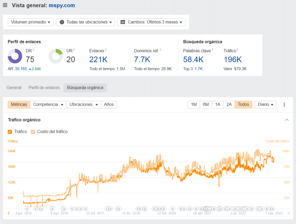Open the Cambios: Últimos 3 meses dropdown
Screen dimensions: 296x224
[x=151, y=22]
